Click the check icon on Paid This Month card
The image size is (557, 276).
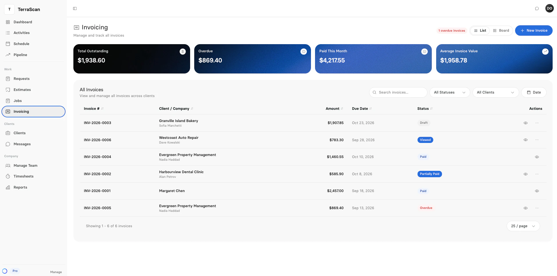click(x=425, y=51)
